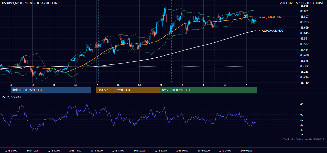Click RSI level 50 on the scale
327x153 pixels.
tap(302, 120)
